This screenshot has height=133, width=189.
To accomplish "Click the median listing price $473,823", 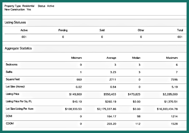I will [134, 94].
